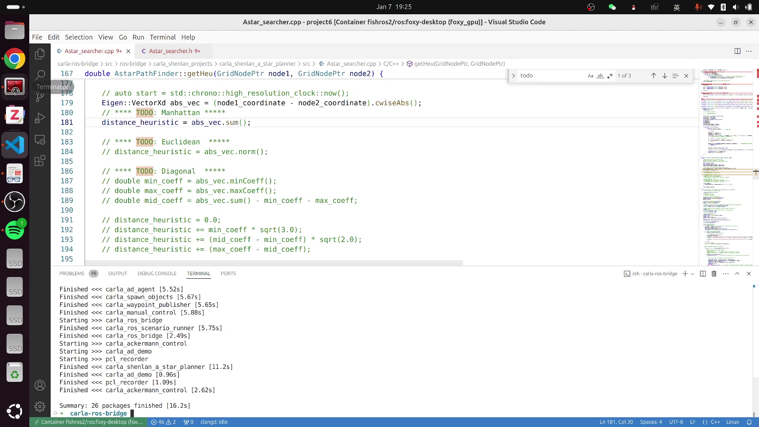Click the split editor right icon

[x=737, y=51]
